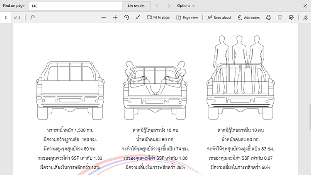Print the document using printer icon

pos(269,17)
